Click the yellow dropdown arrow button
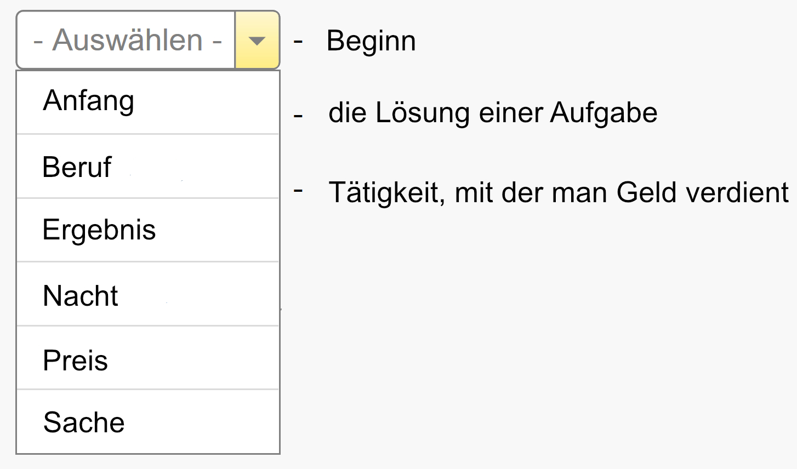This screenshot has height=469, width=797. point(257,41)
